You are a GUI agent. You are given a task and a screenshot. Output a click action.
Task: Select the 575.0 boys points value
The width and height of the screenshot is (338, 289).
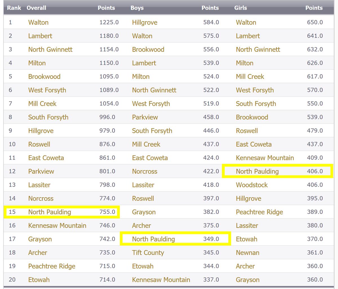point(211,36)
